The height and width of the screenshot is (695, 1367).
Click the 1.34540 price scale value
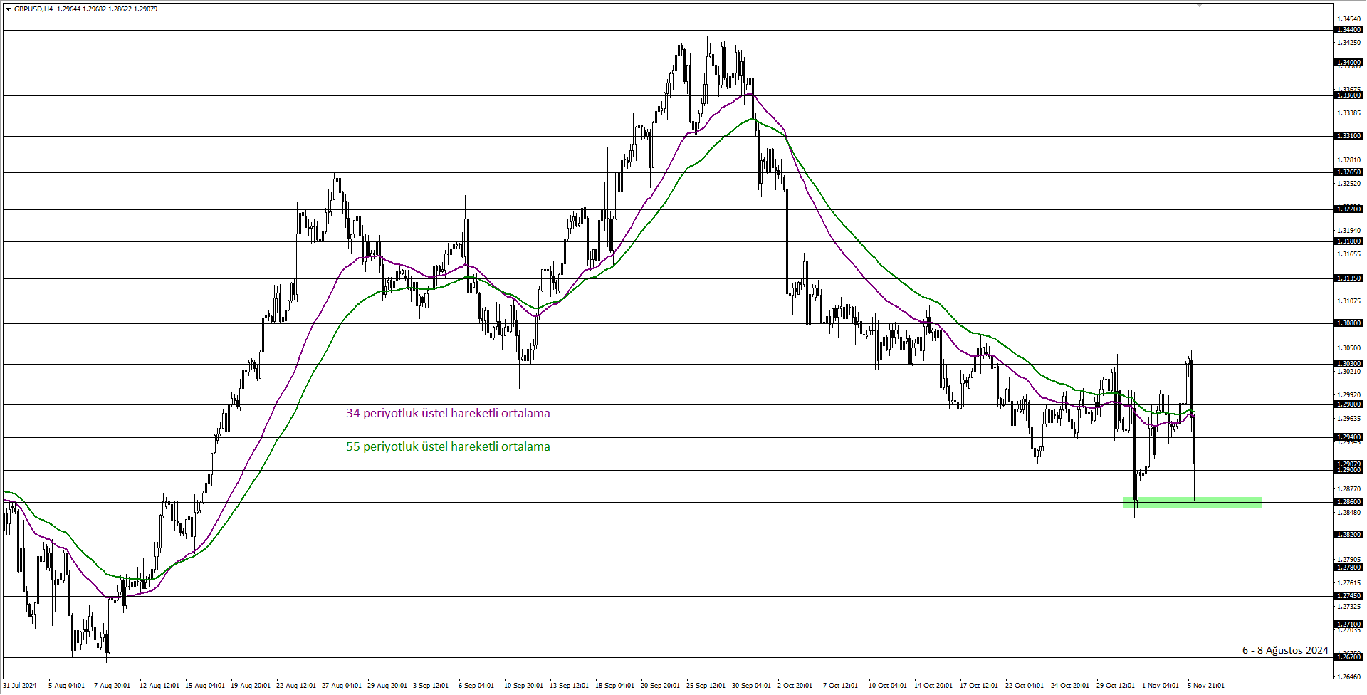click(1348, 19)
